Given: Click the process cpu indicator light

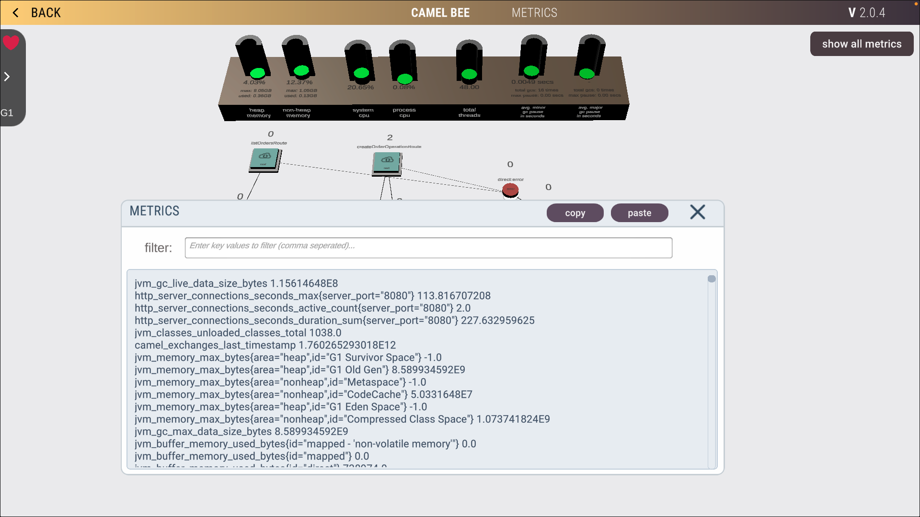Looking at the screenshot, I should [x=404, y=78].
